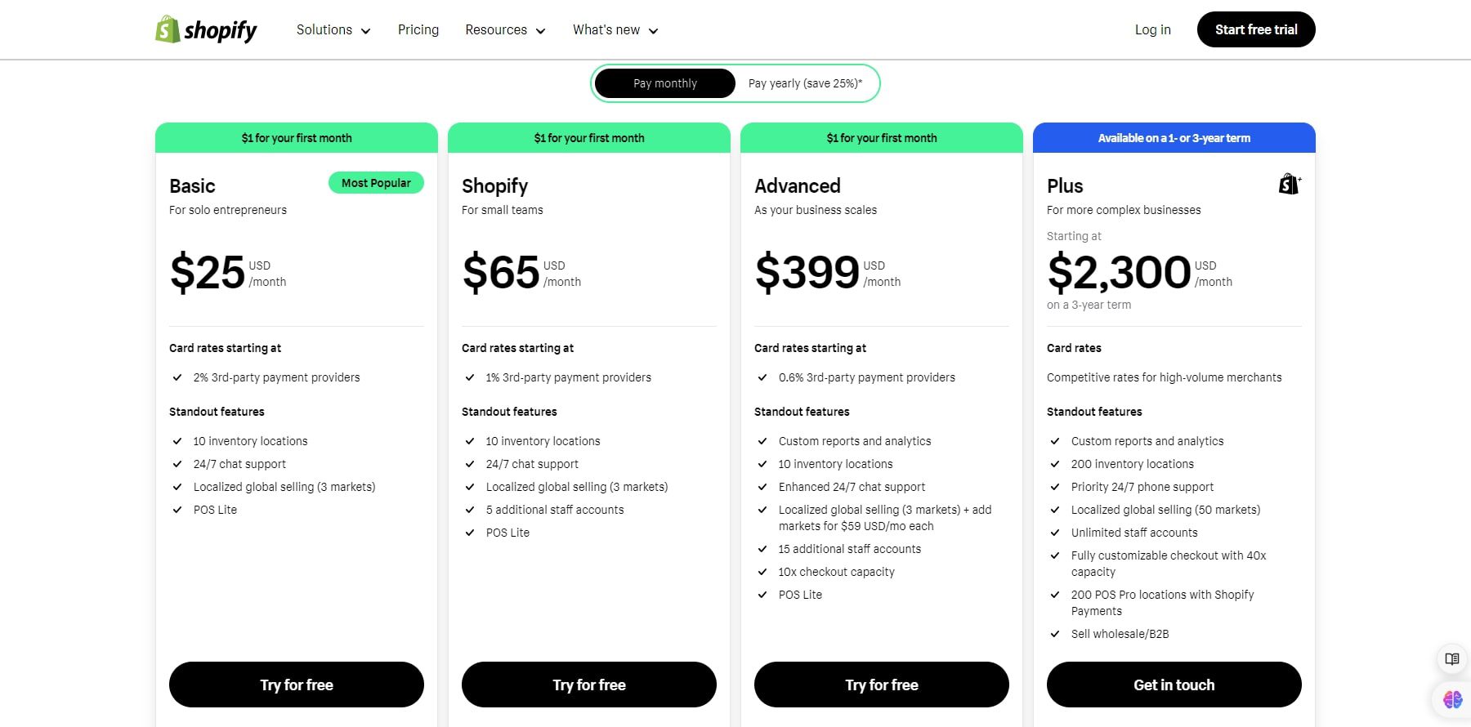The width and height of the screenshot is (1471, 727).
Task: Open the Resources dropdown menu
Action: (x=505, y=29)
